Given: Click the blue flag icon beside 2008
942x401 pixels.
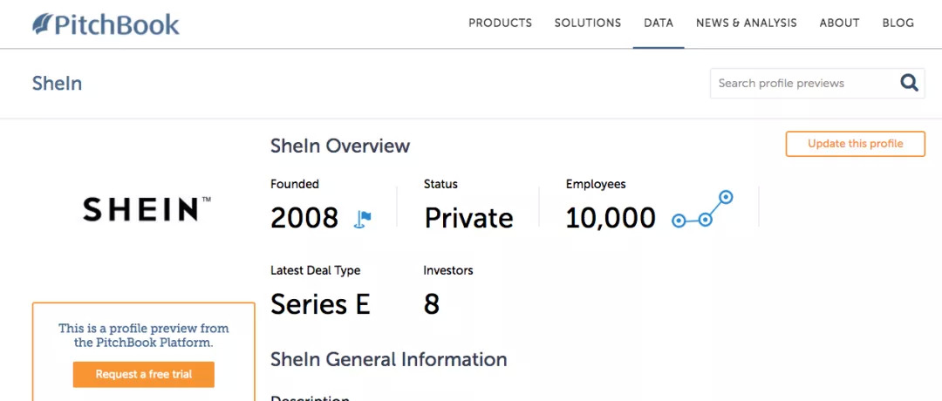Looking at the screenshot, I should pyautogui.click(x=363, y=218).
